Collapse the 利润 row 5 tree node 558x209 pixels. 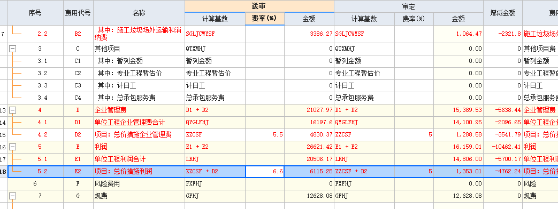(12, 147)
